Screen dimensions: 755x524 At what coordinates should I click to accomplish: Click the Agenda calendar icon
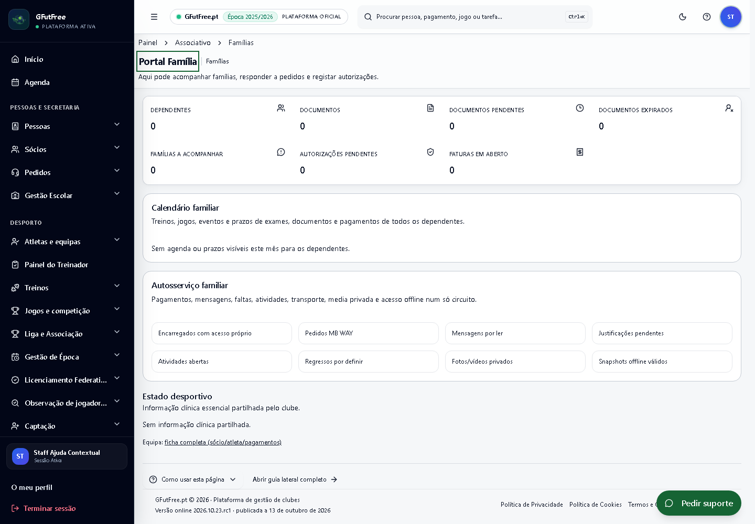click(15, 82)
